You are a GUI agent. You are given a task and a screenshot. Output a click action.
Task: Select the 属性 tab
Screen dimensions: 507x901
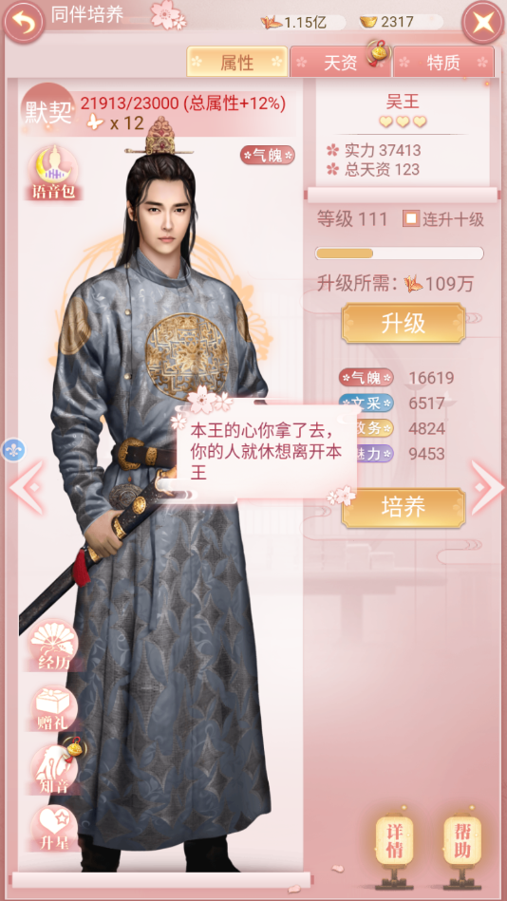click(236, 62)
